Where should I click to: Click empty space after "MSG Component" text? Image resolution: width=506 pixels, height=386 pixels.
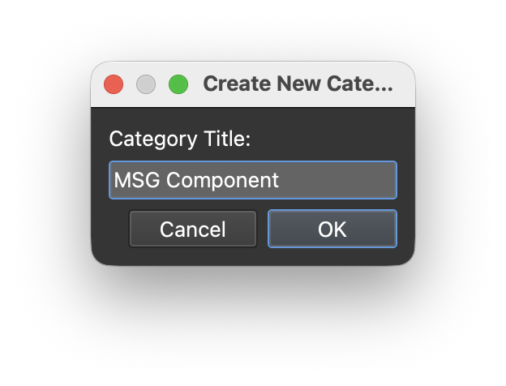click(336, 180)
